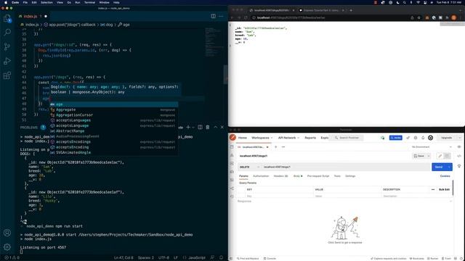
Task: Click app.post callback breadcrumb segment
Action: point(73,25)
